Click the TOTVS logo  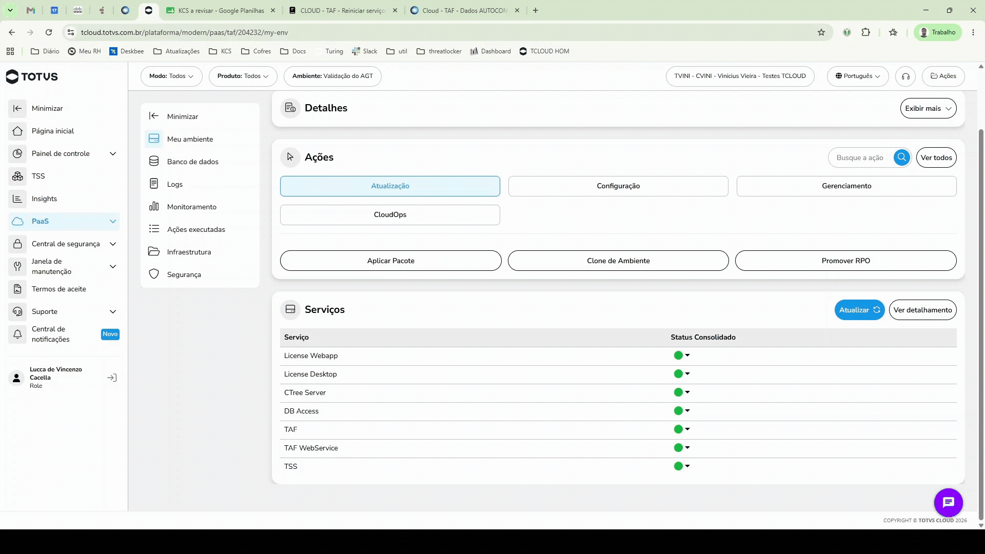(32, 76)
